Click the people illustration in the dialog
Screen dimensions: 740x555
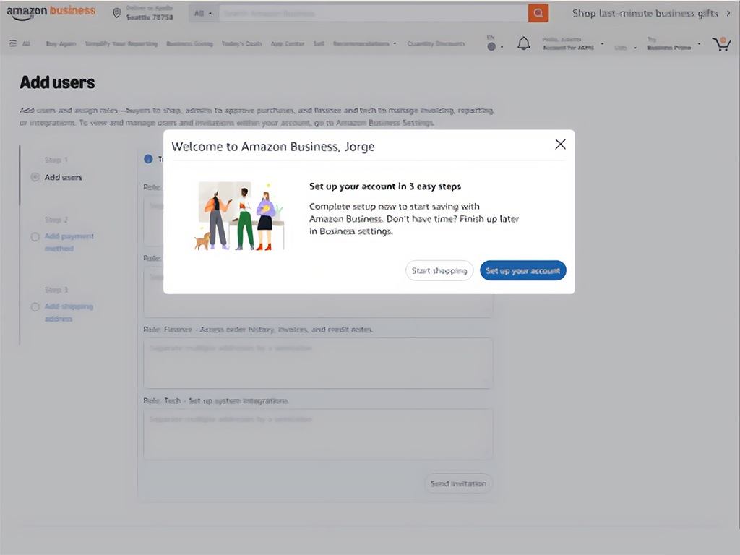click(x=239, y=216)
